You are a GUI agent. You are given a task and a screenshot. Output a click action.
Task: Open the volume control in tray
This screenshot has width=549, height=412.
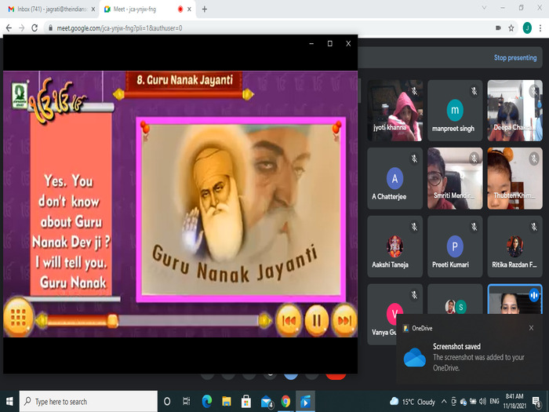coord(483,402)
